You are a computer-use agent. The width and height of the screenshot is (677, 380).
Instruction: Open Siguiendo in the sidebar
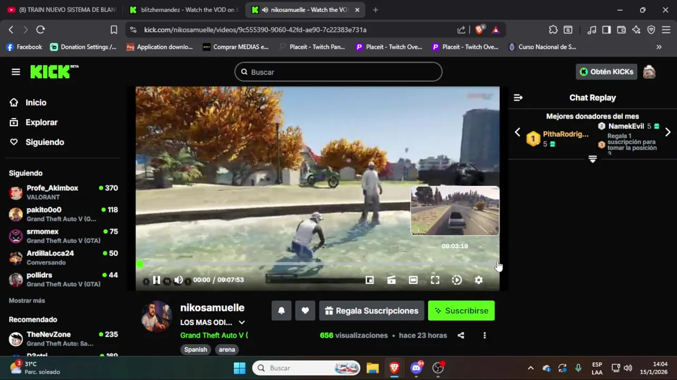(x=44, y=142)
